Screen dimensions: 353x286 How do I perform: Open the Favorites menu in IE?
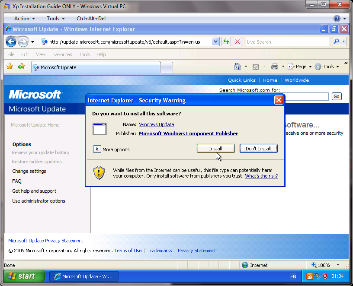click(x=62, y=54)
